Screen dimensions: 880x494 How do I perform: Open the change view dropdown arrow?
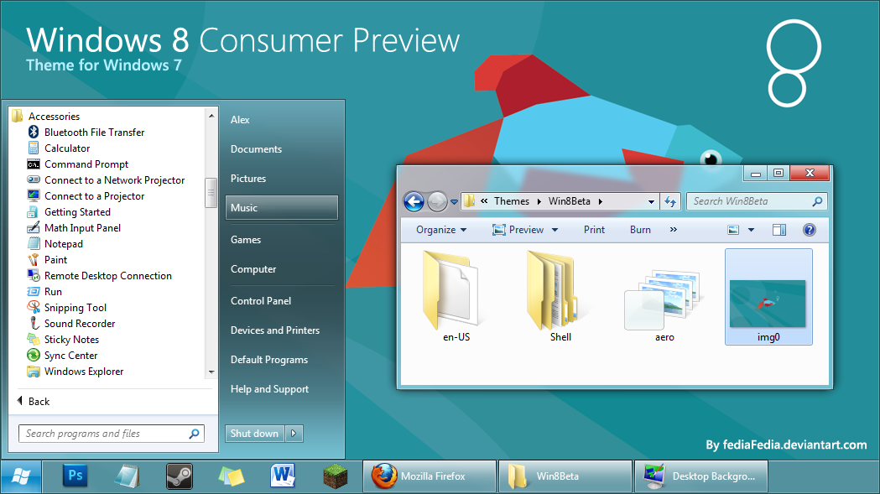pyautogui.click(x=751, y=230)
